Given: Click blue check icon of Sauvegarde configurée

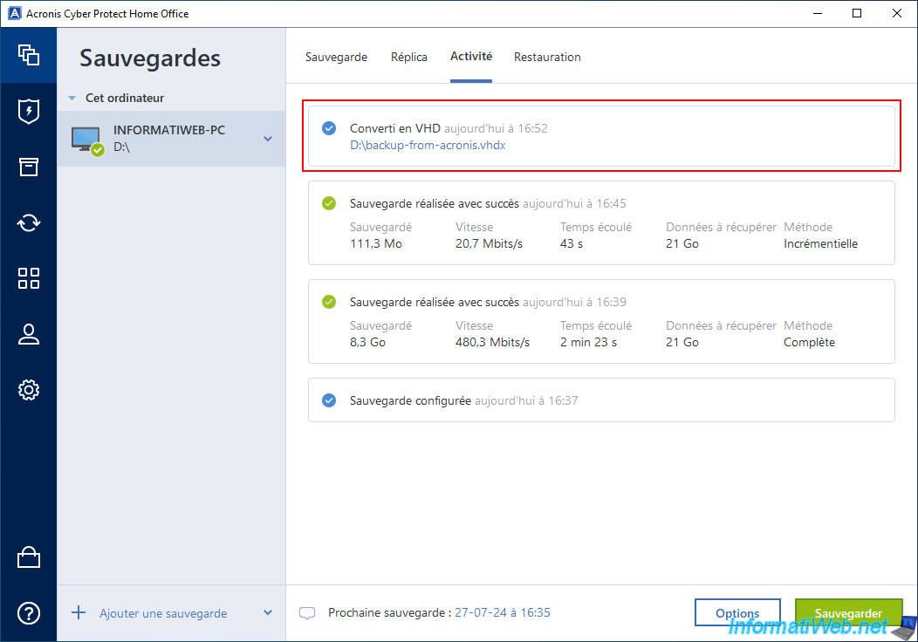Looking at the screenshot, I should pos(329,400).
